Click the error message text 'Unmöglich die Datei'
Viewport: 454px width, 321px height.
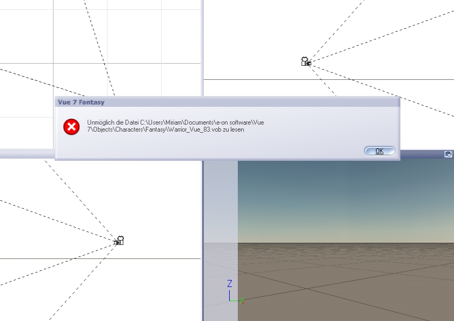113,122
